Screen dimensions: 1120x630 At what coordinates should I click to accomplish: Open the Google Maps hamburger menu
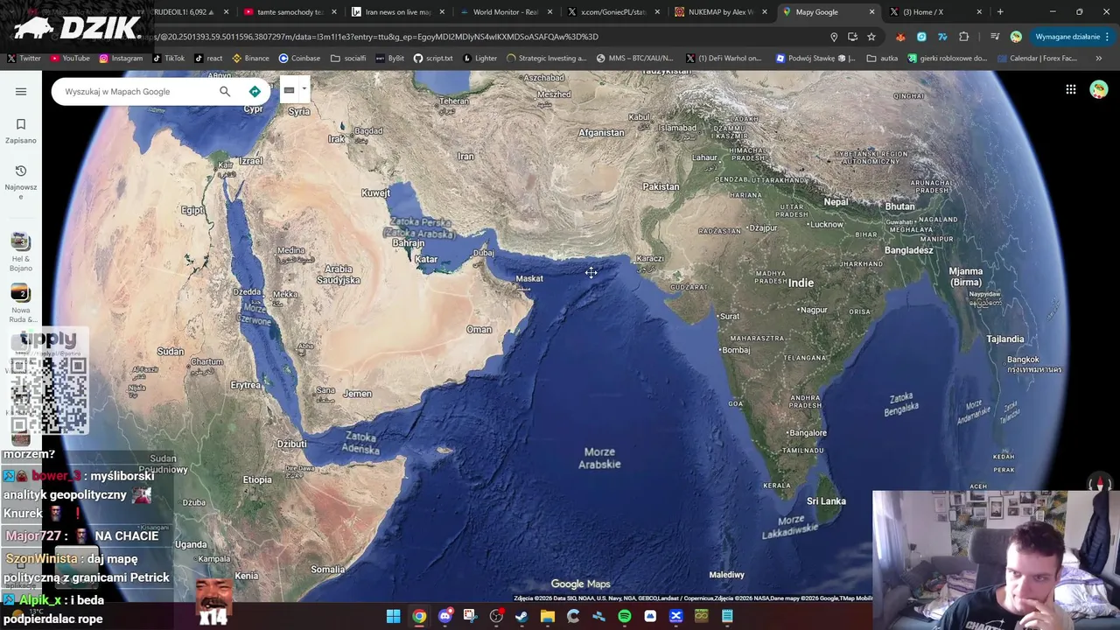tap(21, 91)
